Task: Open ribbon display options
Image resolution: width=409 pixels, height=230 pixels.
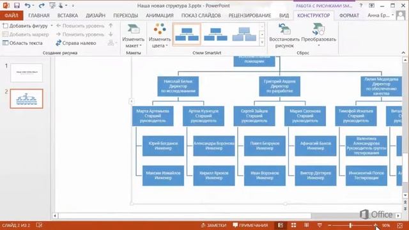Action: (371, 6)
